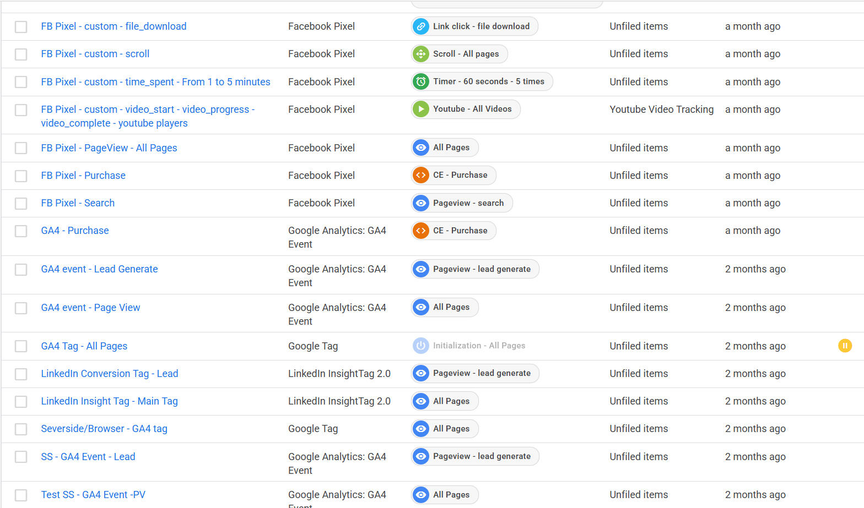864x508 pixels.
Task: Click All Pages eye icon in LinkedIn Insight Tag Main Tag row
Action: tap(421, 401)
